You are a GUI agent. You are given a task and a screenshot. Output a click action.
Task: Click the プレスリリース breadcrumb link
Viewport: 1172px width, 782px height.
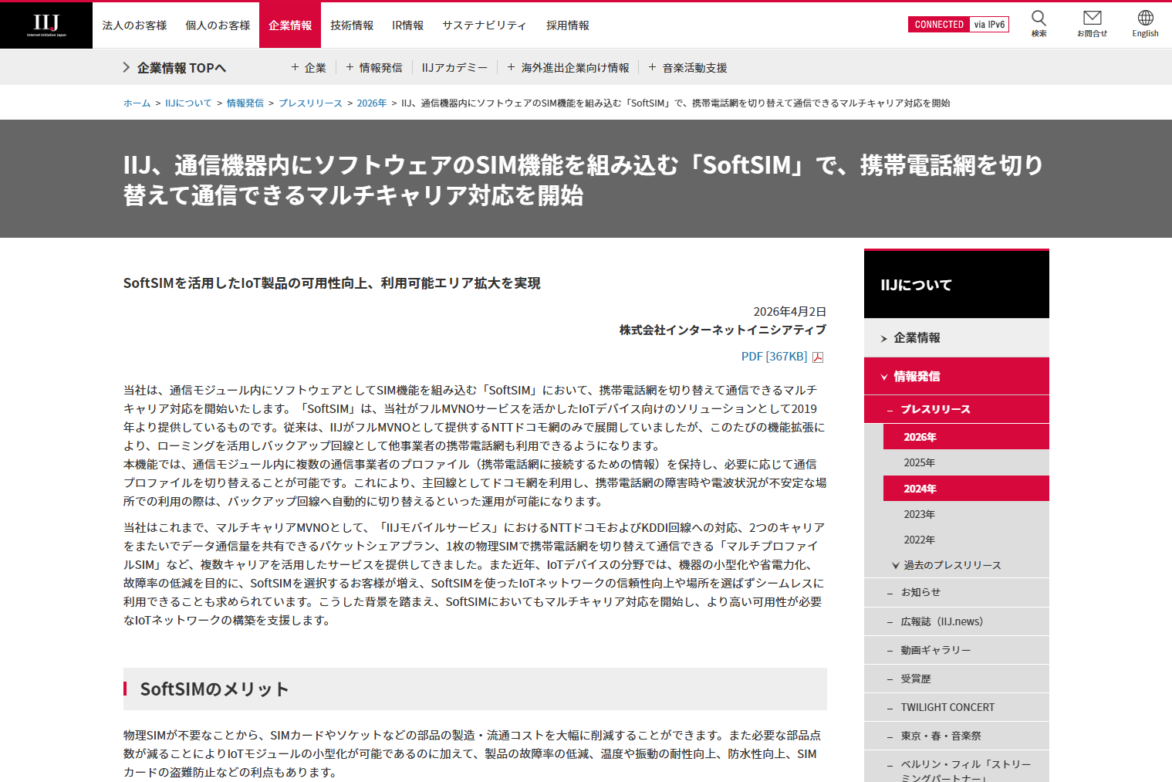[310, 103]
